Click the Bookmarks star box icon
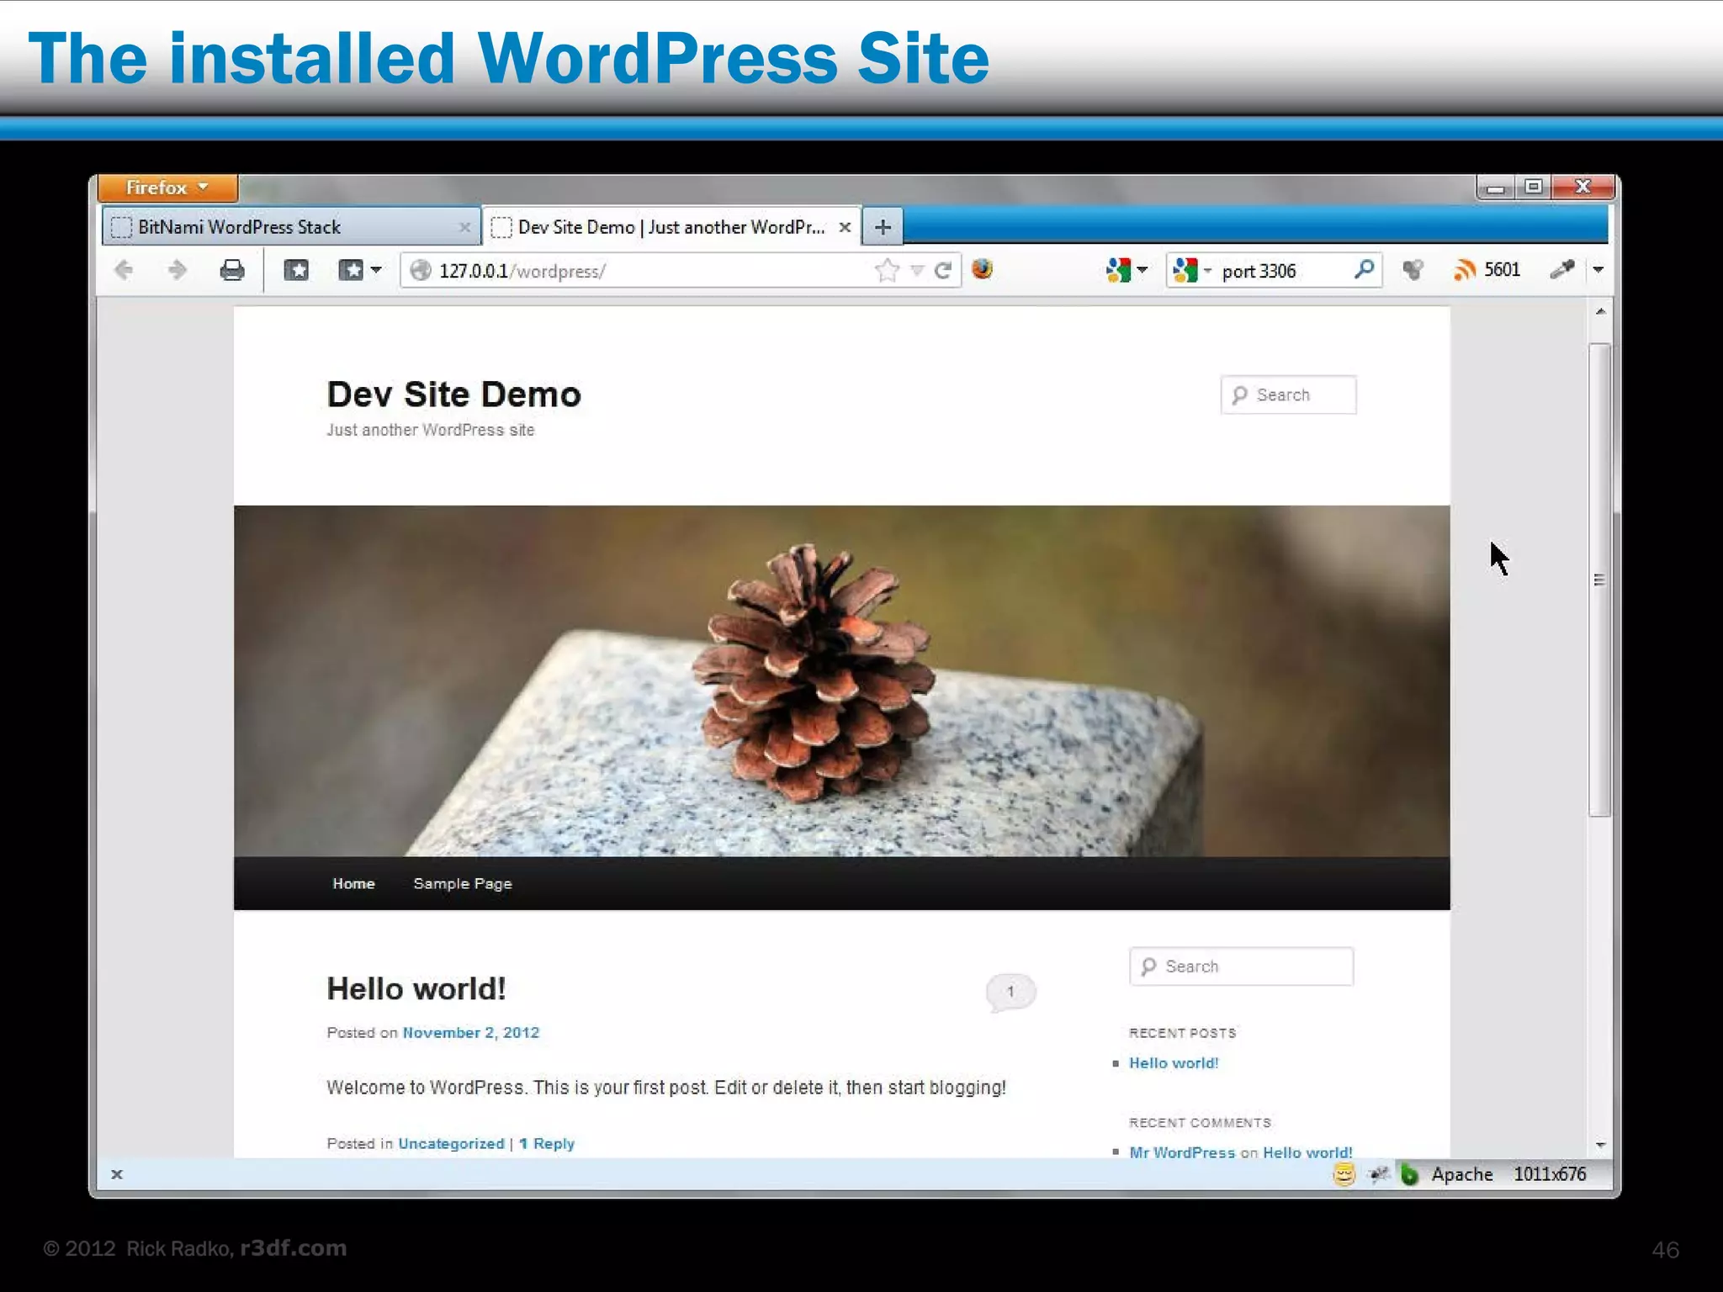 296,270
